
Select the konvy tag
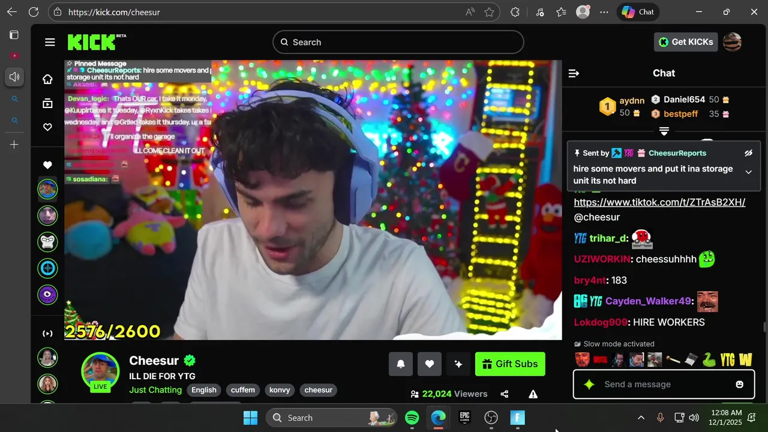click(280, 390)
